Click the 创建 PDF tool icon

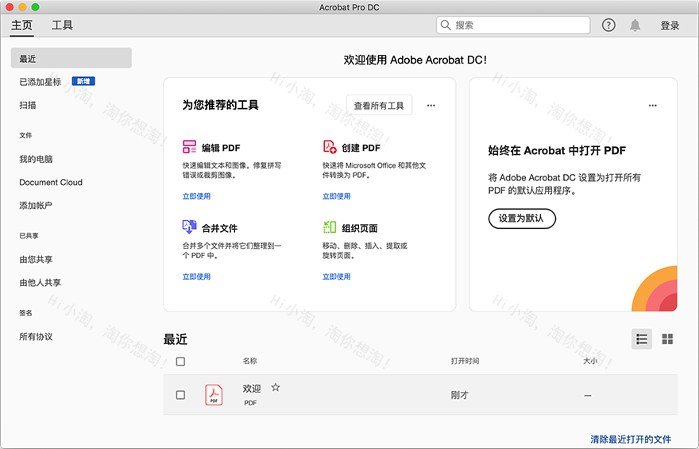coord(330,147)
